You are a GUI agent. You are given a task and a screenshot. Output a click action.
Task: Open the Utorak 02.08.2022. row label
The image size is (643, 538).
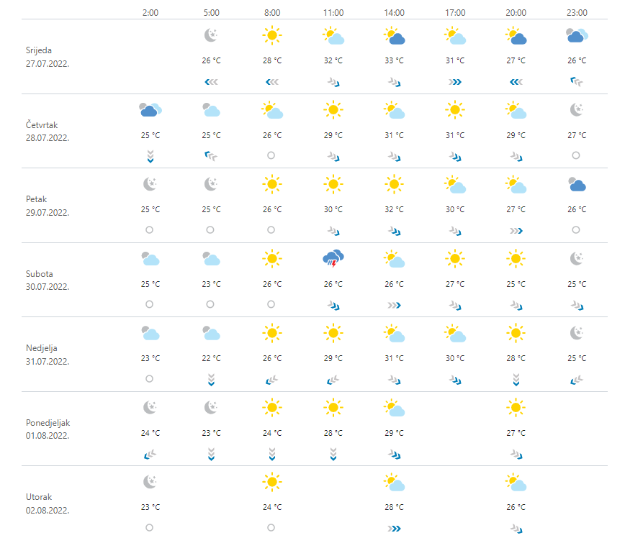(x=46, y=503)
